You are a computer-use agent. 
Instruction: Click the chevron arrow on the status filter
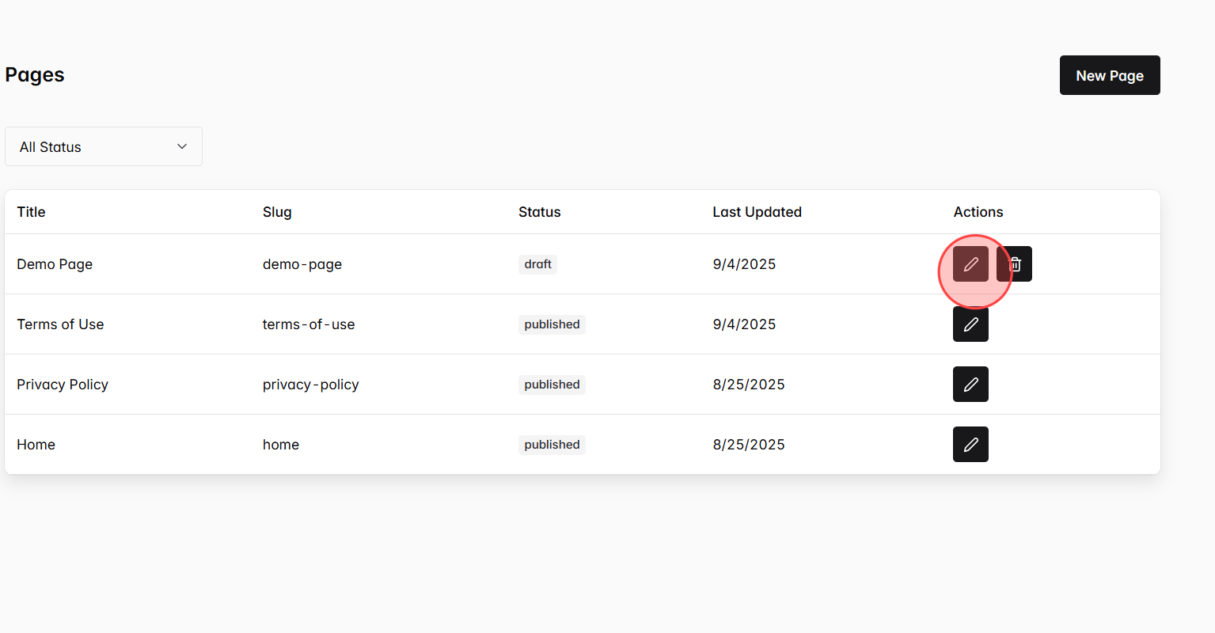(181, 146)
